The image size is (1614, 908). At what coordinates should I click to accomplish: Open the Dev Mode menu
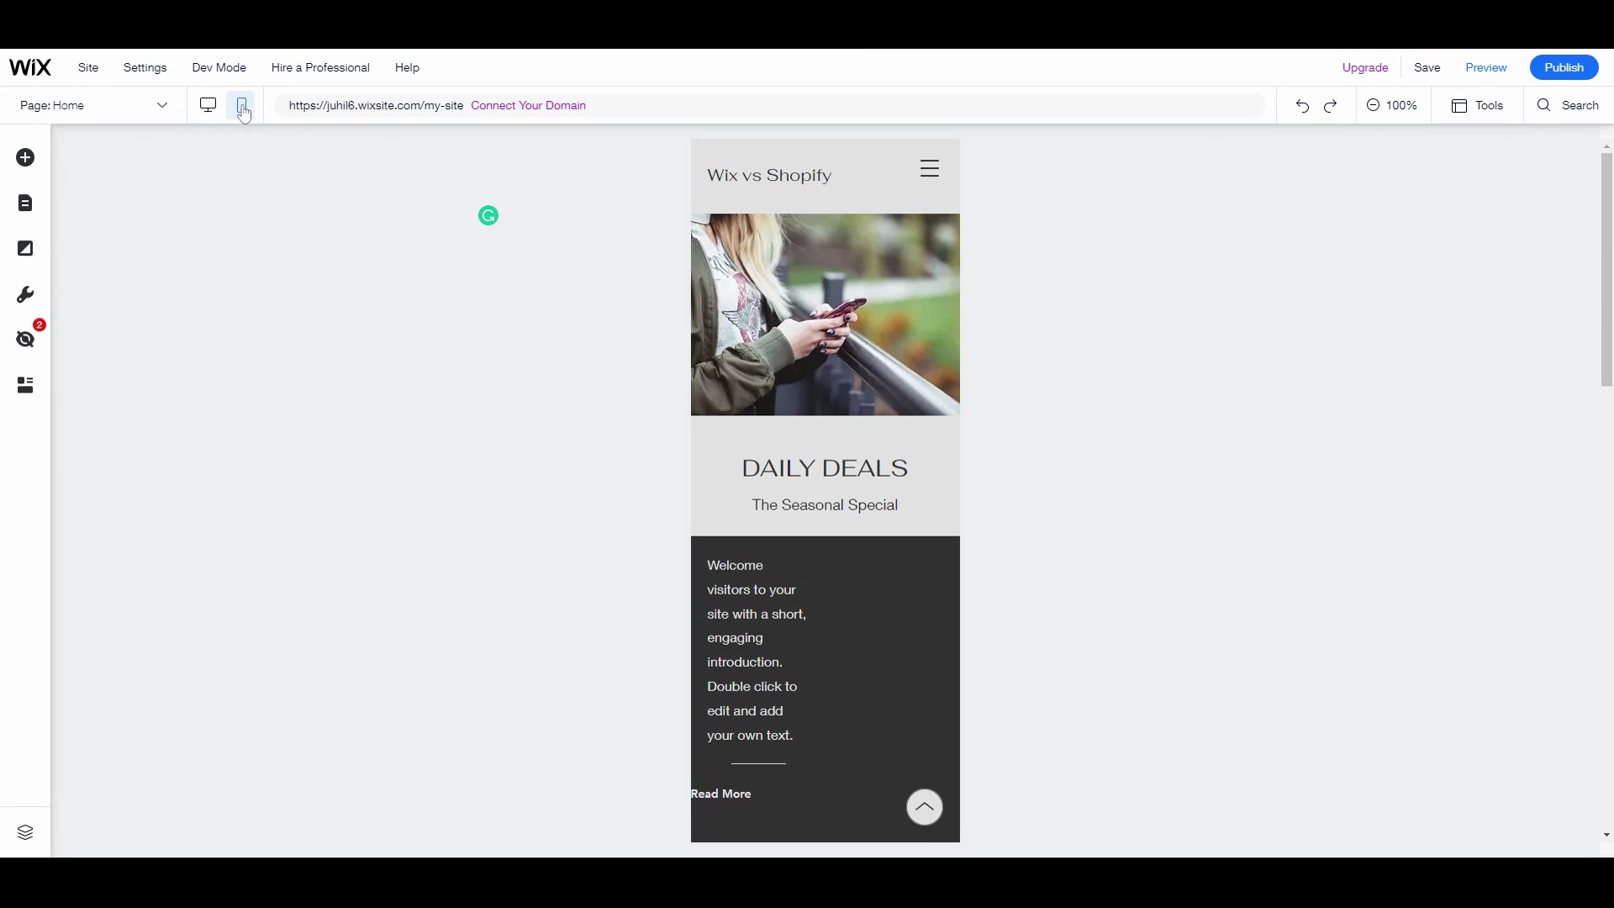point(219,67)
